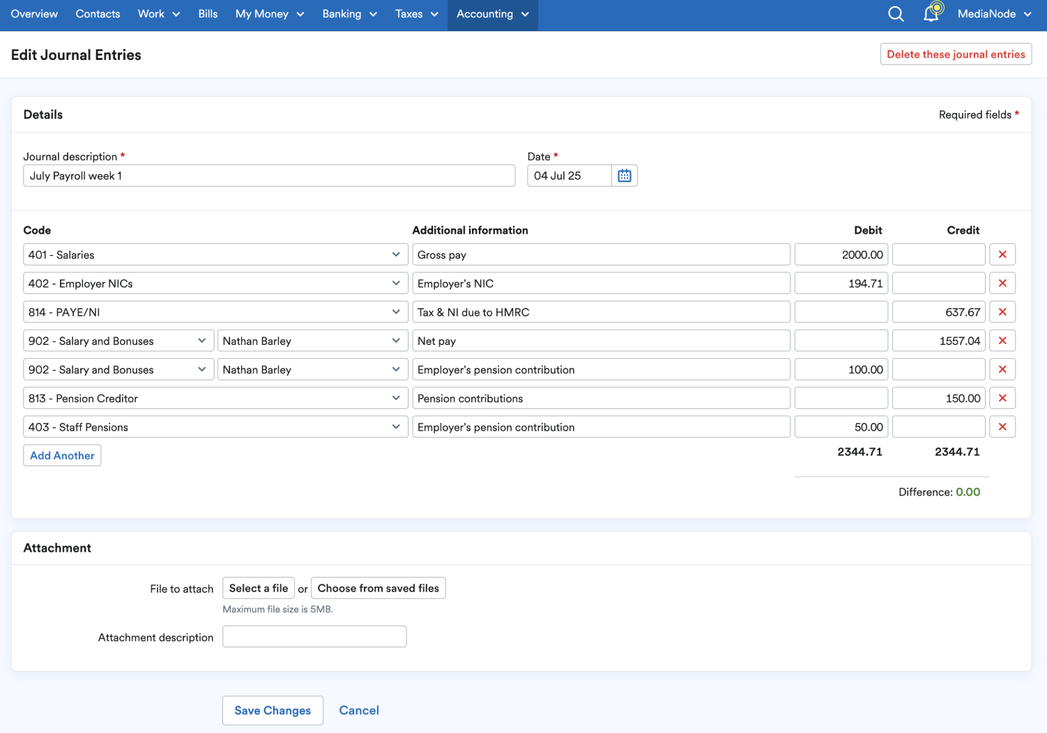Open the 813 - Pension Creditor code dropdown

click(215, 398)
